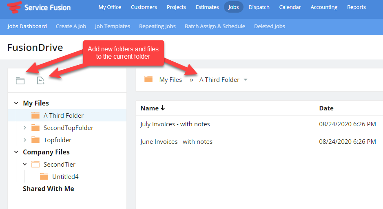Click the Name column sort arrow
Screen dimensions: 383x209
163,108
